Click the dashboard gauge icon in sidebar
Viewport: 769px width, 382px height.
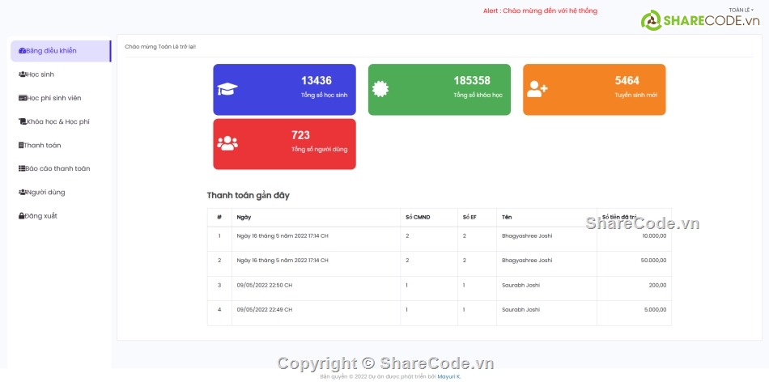(x=22, y=51)
